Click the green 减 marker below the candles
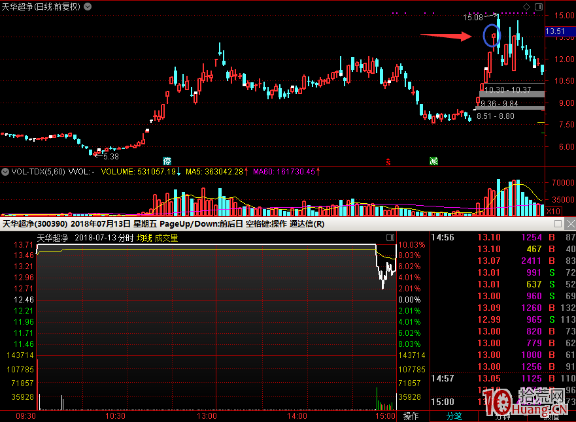 pos(433,161)
